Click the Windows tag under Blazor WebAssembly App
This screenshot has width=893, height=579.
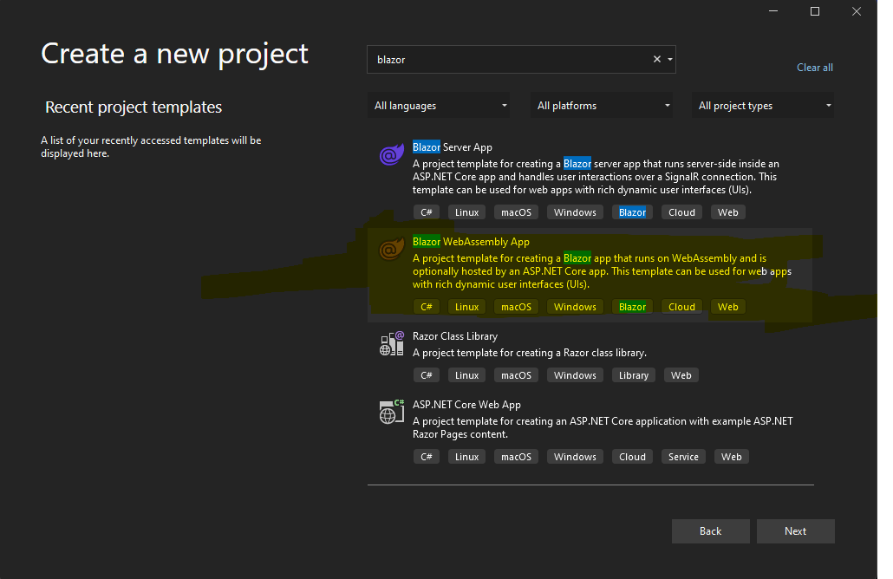tap(575, 307)
